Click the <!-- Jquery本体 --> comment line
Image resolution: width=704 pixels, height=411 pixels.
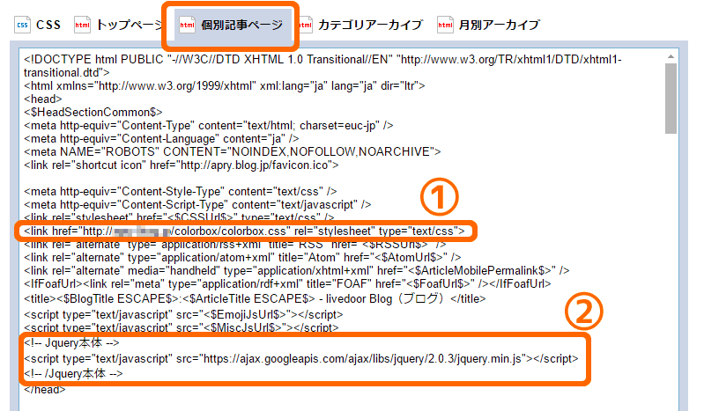(72, 343)
